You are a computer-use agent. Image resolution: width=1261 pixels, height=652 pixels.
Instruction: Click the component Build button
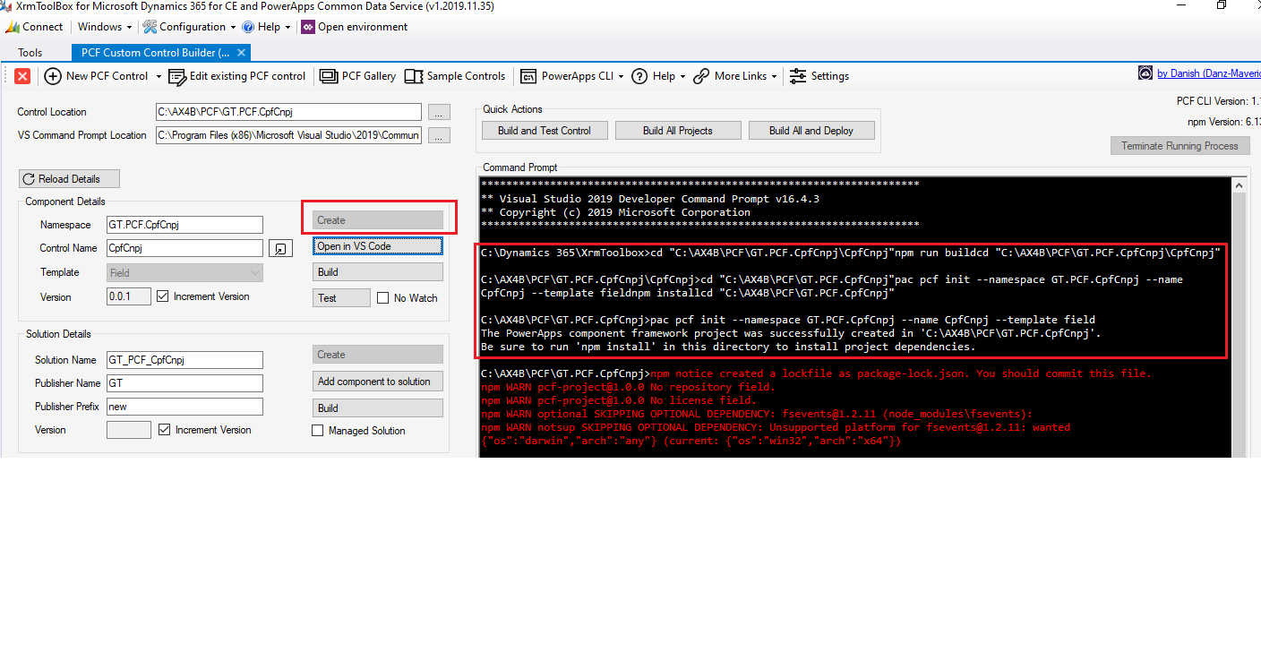(378, 271)
